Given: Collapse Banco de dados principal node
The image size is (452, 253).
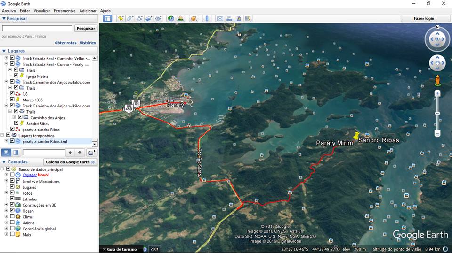Looking at the screenshot, I should (2, 169).
